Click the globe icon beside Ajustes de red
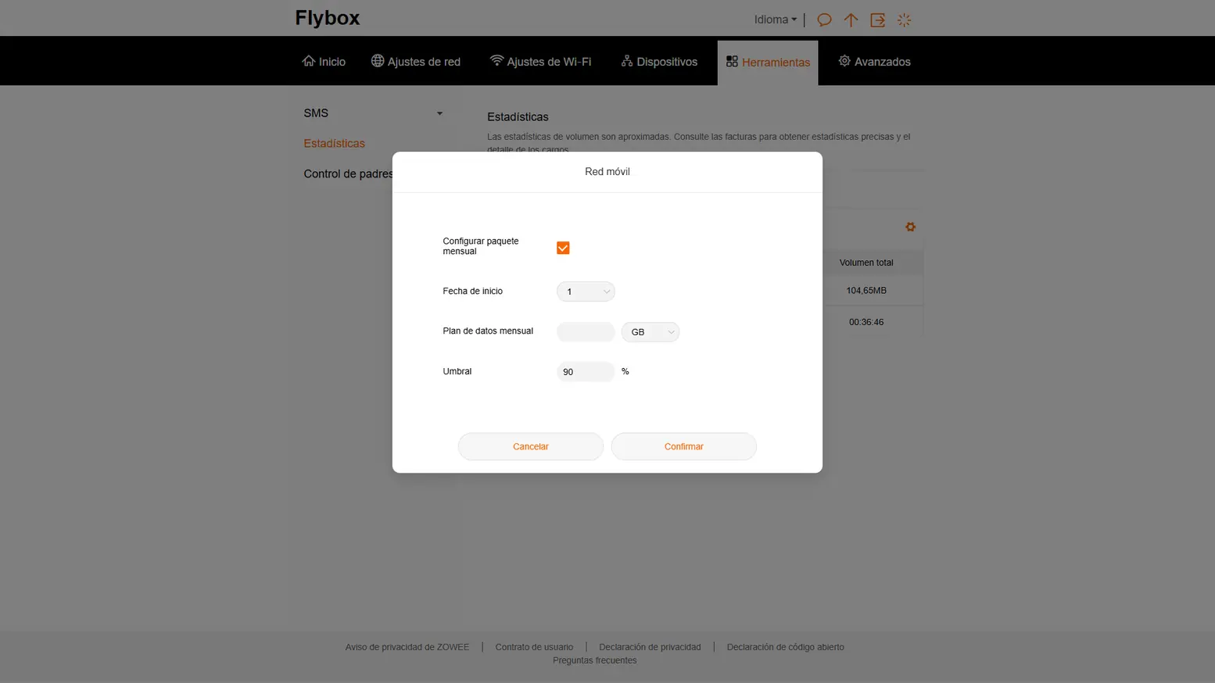 coord(378,61)
